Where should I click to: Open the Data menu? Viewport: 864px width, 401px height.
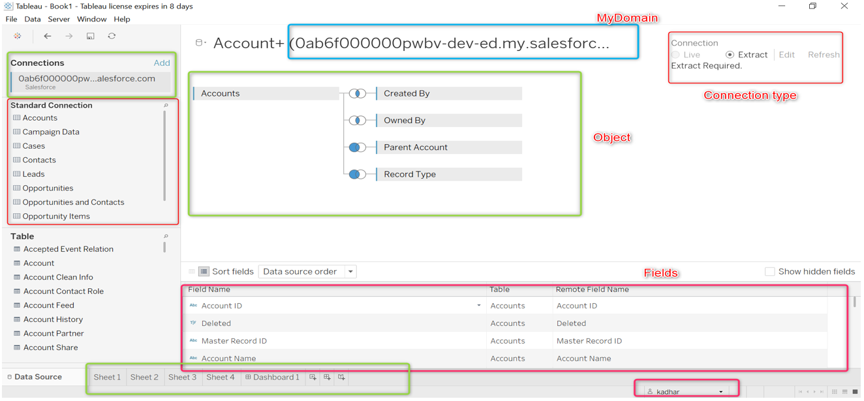coord(33,19)
